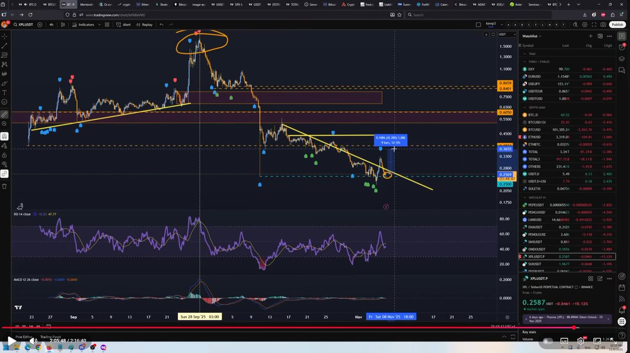Add symbol to watchlist plus icon
The height and width of the screenshot is (353, 630).
click(x=591, y=36)
